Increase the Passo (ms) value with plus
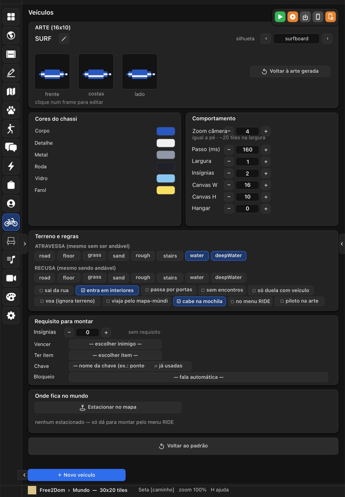Viewport: 345px width, 497px height. click(266, 150)
